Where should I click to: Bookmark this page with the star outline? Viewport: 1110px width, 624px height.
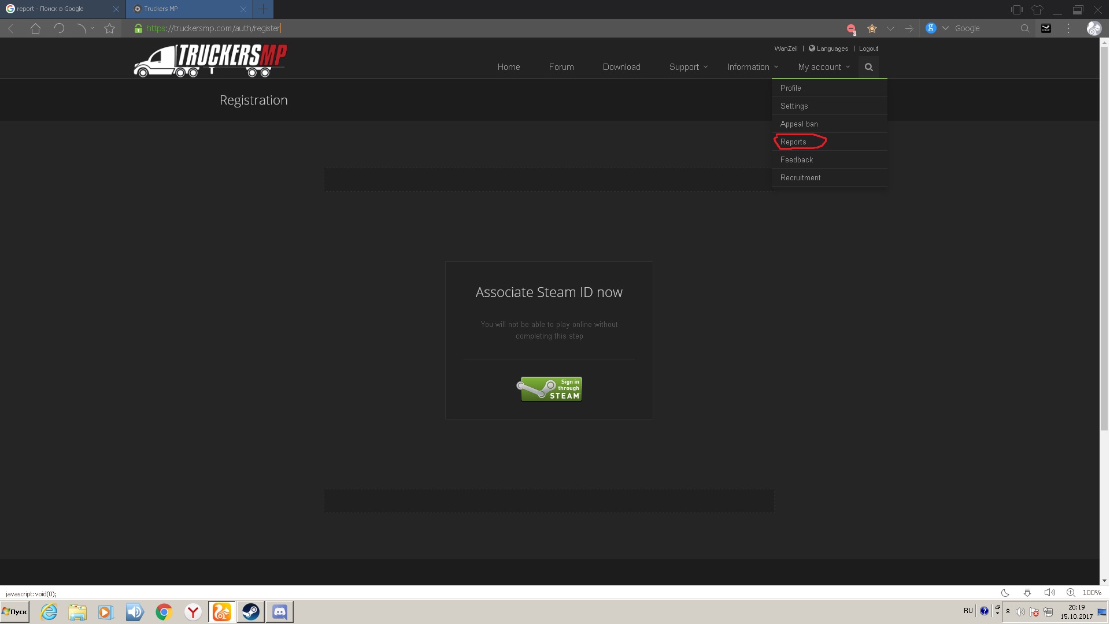109,28
